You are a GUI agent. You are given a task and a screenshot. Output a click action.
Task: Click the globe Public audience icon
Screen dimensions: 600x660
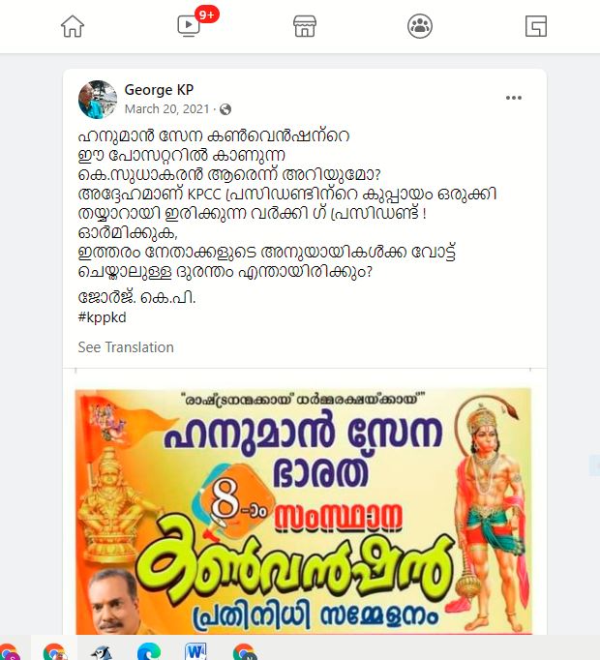225,109
